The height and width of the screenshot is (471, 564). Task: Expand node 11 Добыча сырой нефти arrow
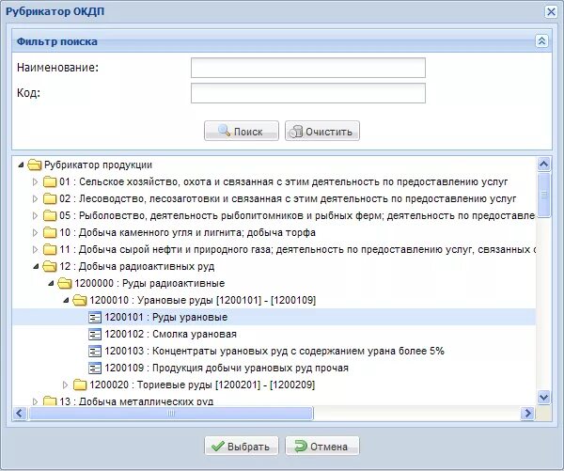[36, 249]
